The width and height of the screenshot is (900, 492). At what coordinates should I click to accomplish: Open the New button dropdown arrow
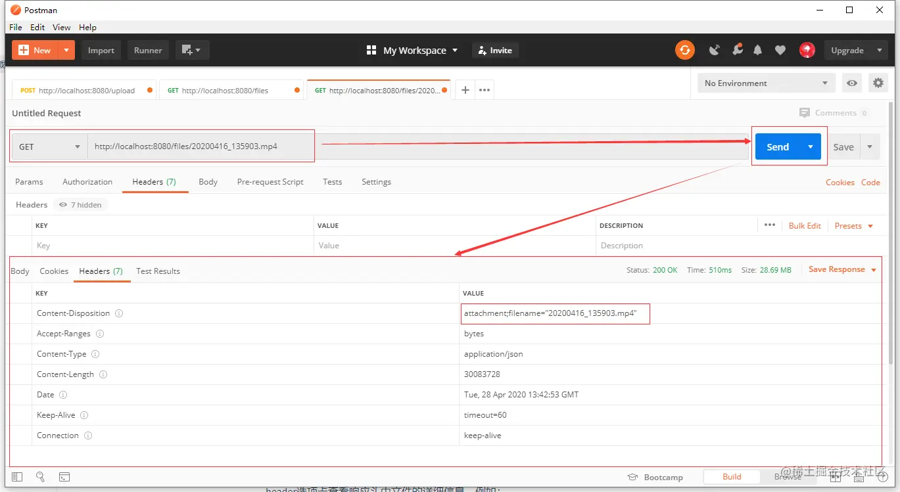pyautogui.click(x=66, y=50)
